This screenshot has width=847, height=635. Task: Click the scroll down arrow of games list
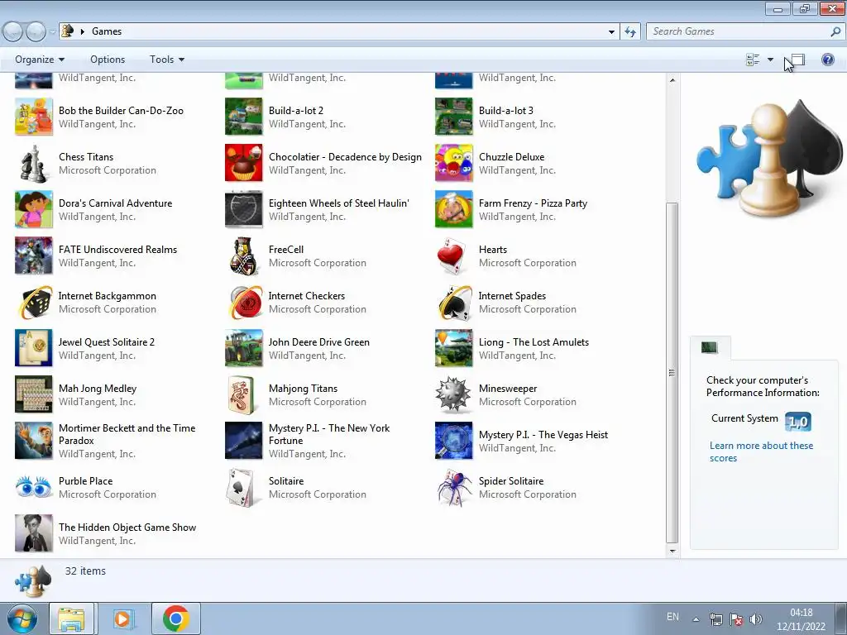(672, 551)
